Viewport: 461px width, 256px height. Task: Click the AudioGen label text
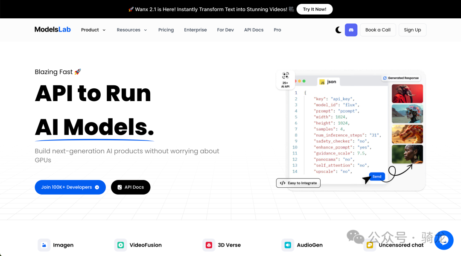pyautogui.click(x=309, y=245)
